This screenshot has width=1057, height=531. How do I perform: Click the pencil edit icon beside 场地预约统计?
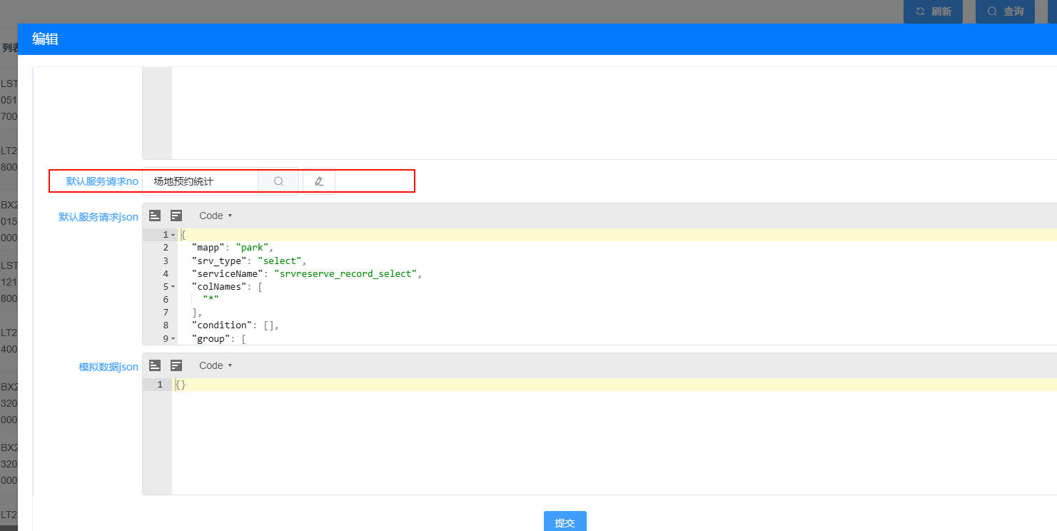tap(319, 181)
